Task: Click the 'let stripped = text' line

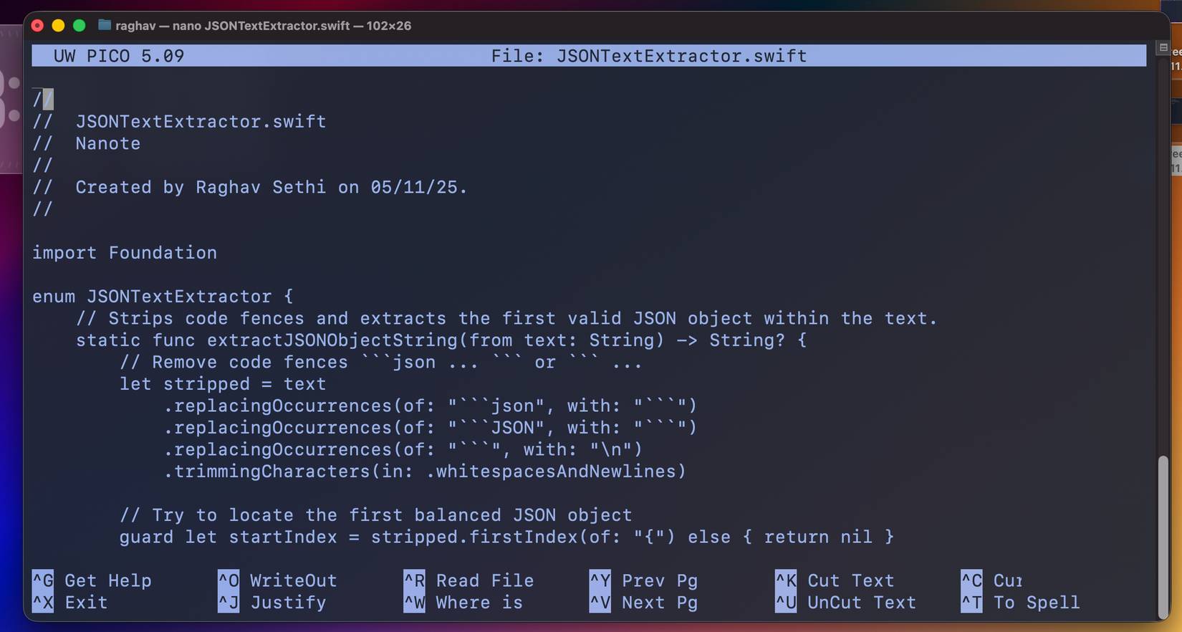Action: 223,384
